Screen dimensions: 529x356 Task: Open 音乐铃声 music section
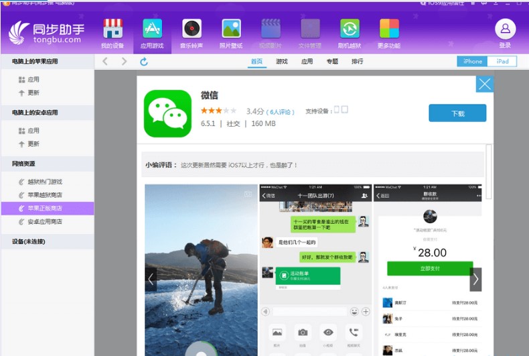[192, 34]
